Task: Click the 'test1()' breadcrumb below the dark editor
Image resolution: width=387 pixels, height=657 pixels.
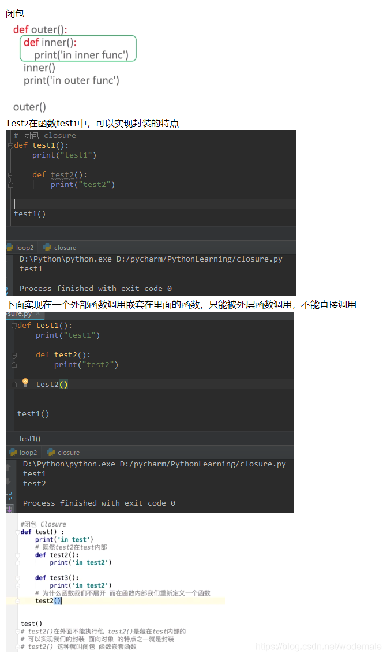Action: (x=30, y=439)
